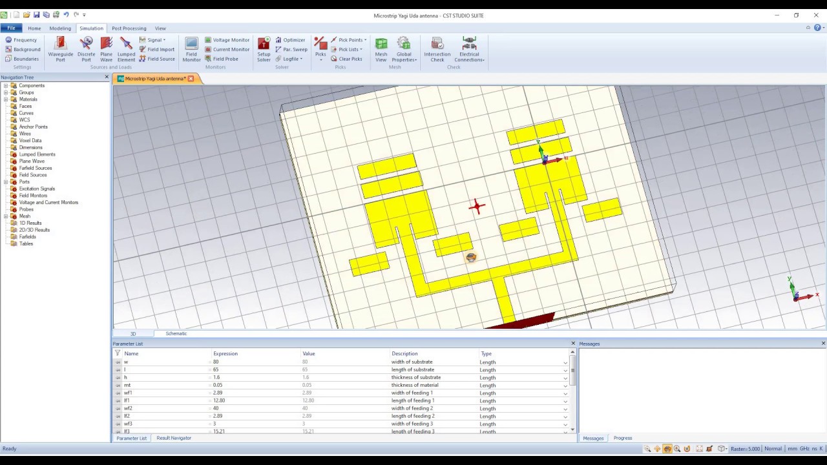
Task: Switch to the Post Processing ribbon tab
Action: pyautogui.click(x=129, y=28)
